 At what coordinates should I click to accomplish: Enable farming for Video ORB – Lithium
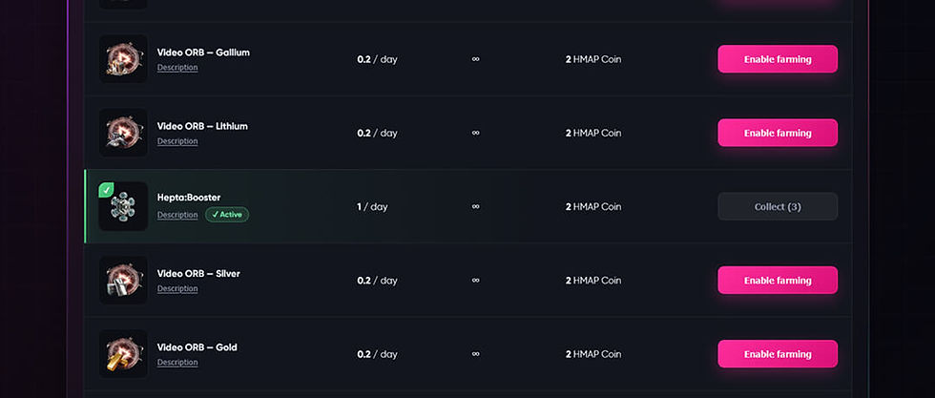tap(778, 133)
